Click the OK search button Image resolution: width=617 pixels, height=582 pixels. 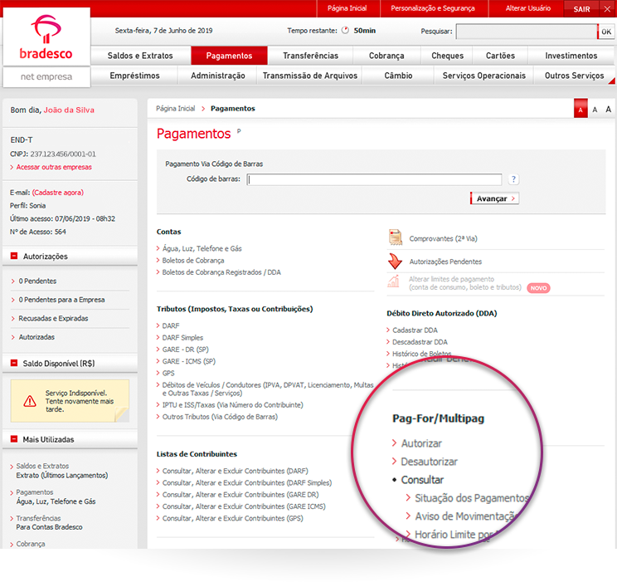click(606, 32)
